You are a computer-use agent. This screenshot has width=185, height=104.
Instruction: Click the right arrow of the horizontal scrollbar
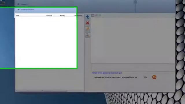[x=83, y=91]
